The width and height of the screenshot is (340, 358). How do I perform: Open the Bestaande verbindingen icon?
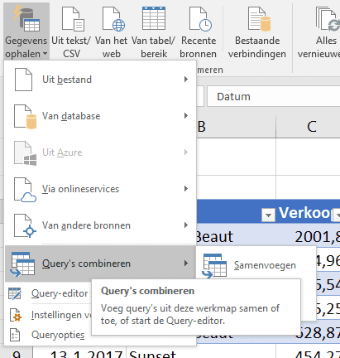tap(259, 19)
